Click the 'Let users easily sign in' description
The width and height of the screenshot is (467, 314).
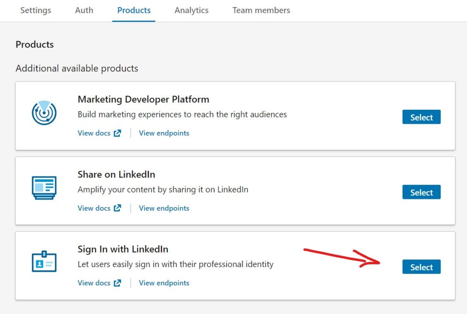click(176, 264)
